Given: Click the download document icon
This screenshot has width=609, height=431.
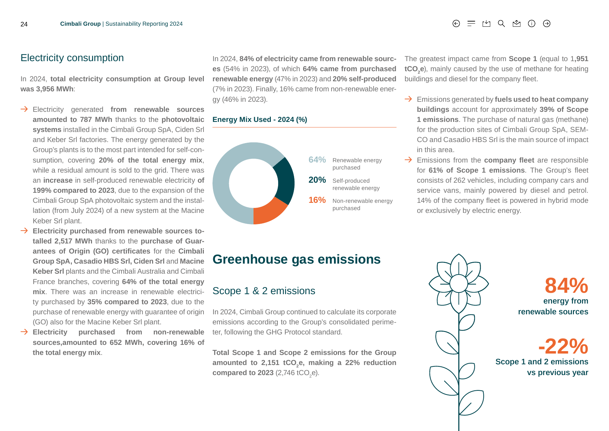Looking at the screenshot, I should 486,24.
